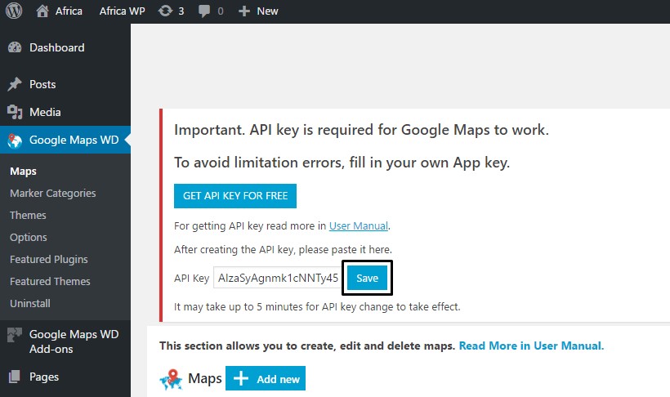The height and width of the screenshot is (397, 670).
Task: Open Dashboard from the sidebar
Action: tap(56, 47)
